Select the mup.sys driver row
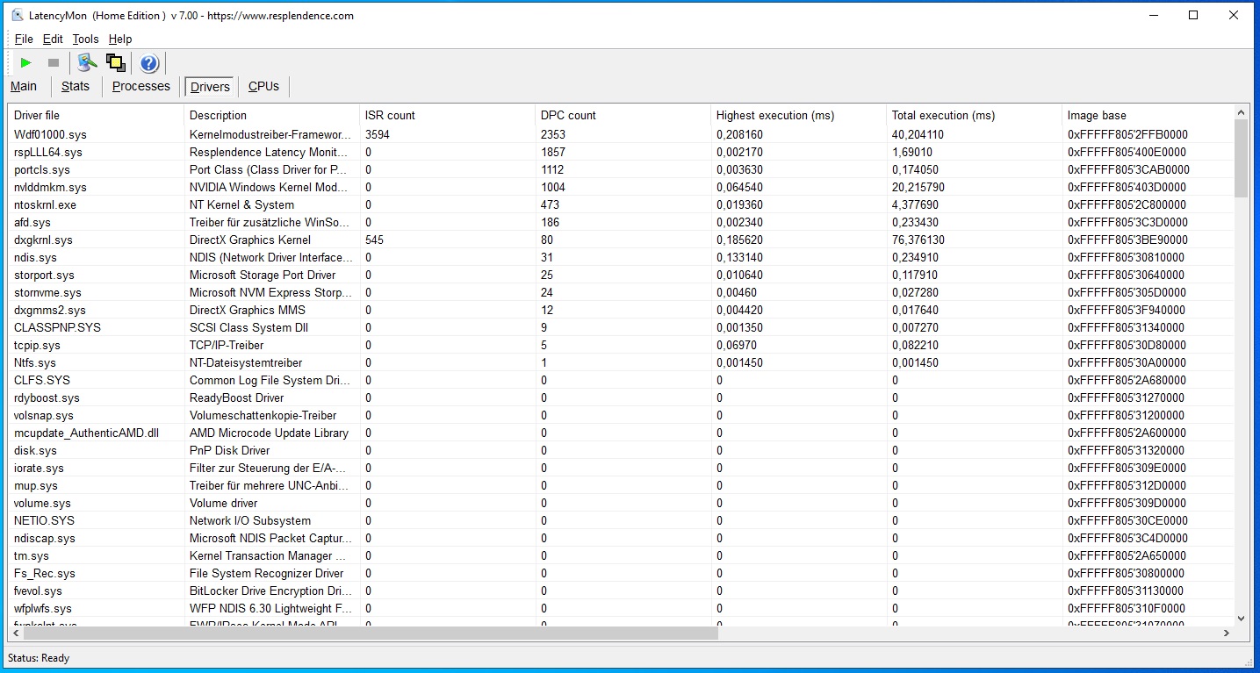 (621, 485)
